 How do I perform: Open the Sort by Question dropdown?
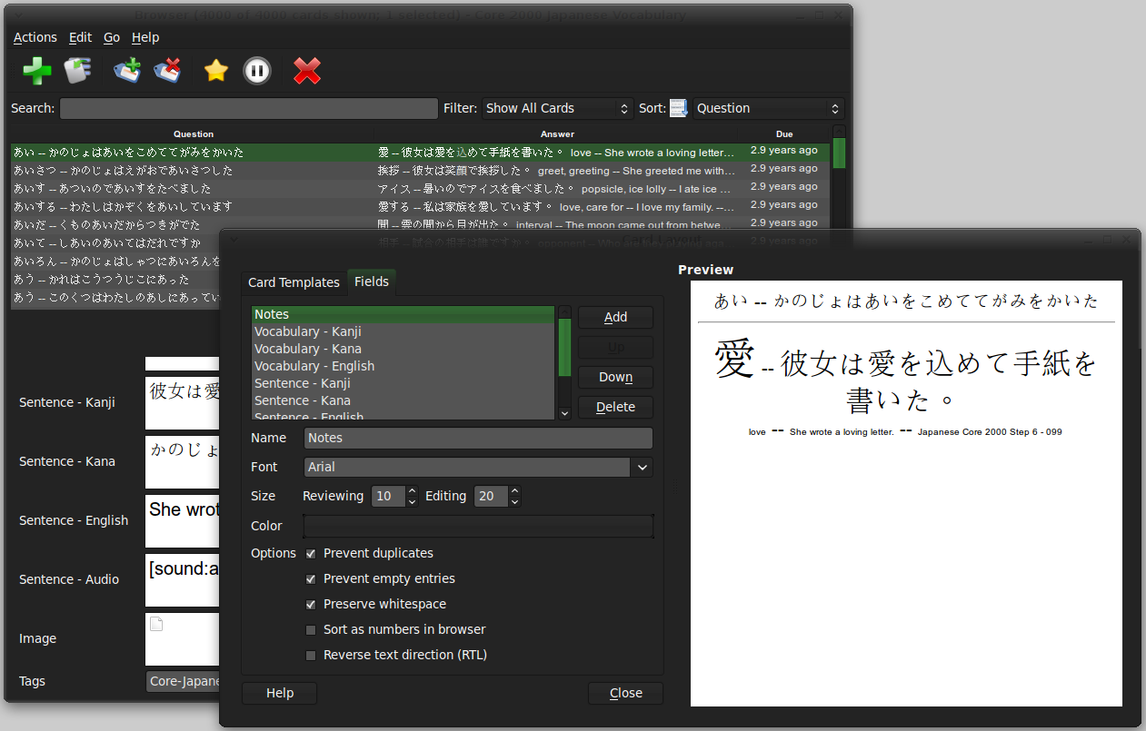768,108
